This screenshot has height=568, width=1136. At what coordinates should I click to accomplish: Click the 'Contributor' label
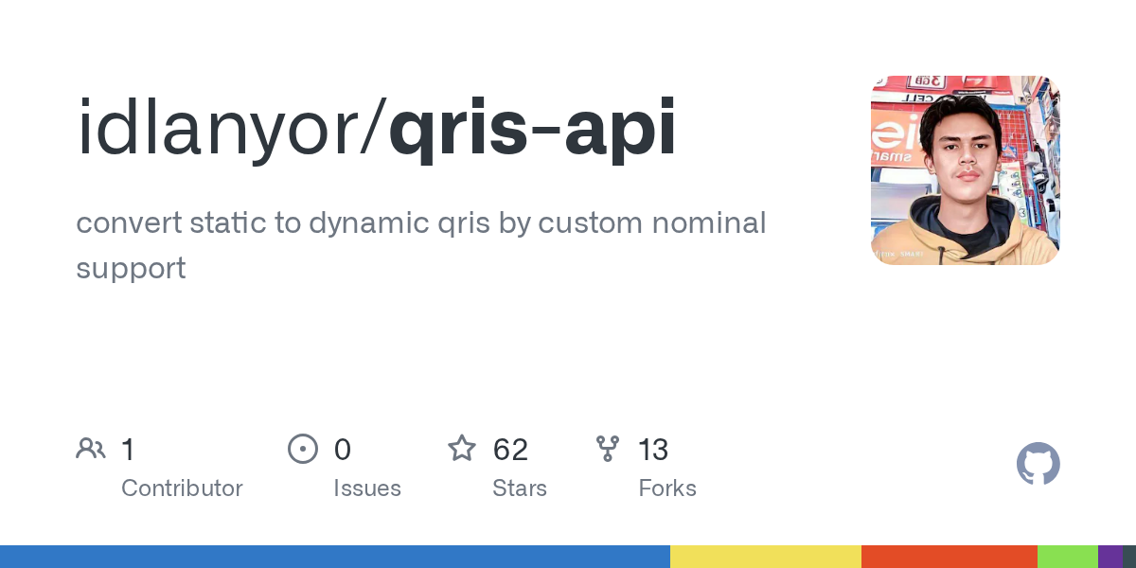[182, 488]
